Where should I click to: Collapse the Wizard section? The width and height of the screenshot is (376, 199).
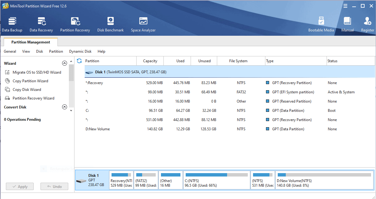65,63
